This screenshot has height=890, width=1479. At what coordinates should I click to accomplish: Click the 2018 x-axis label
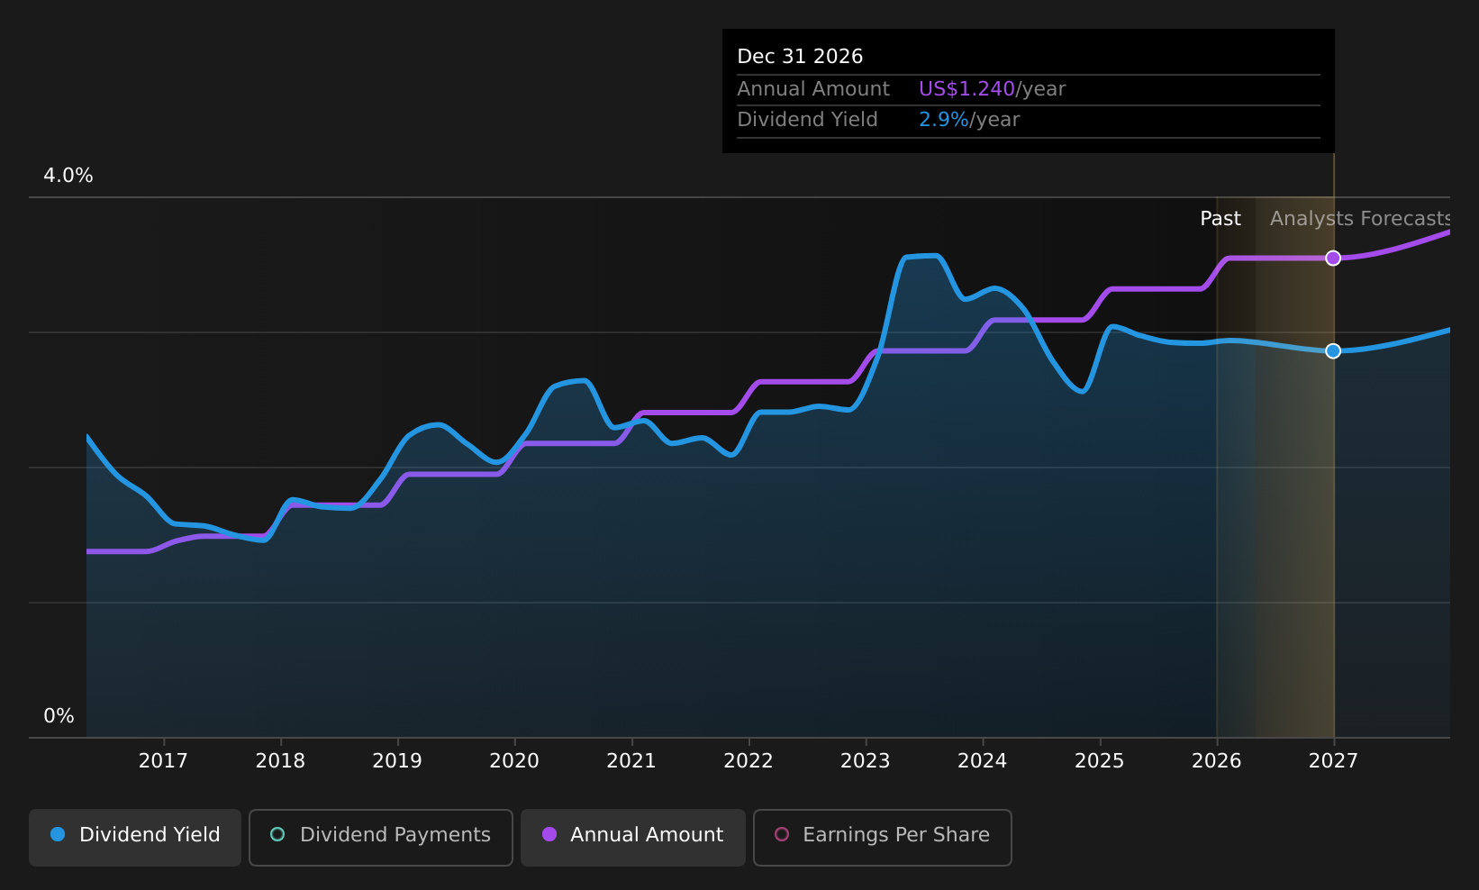(280, 761)
